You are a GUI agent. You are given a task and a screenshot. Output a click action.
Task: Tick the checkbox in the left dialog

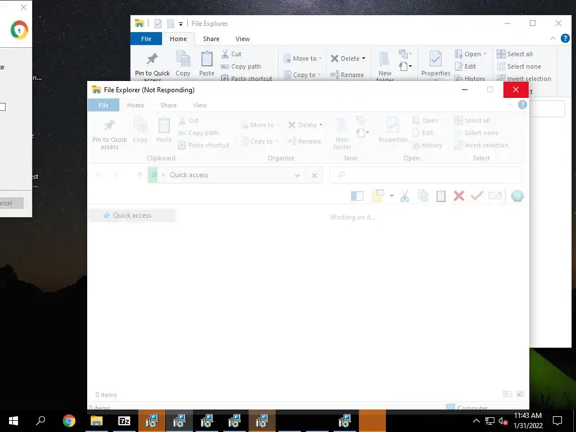[x=2, y=107]
